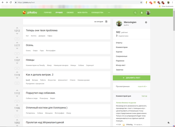Upvote the post "Теперь они твоя проблема"

tap(17, 27)
